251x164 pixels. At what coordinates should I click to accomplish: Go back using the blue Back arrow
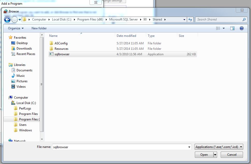point(7,19)
